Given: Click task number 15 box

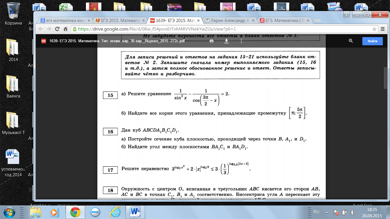Looking at the screenshot, I should tap(110, 95).
